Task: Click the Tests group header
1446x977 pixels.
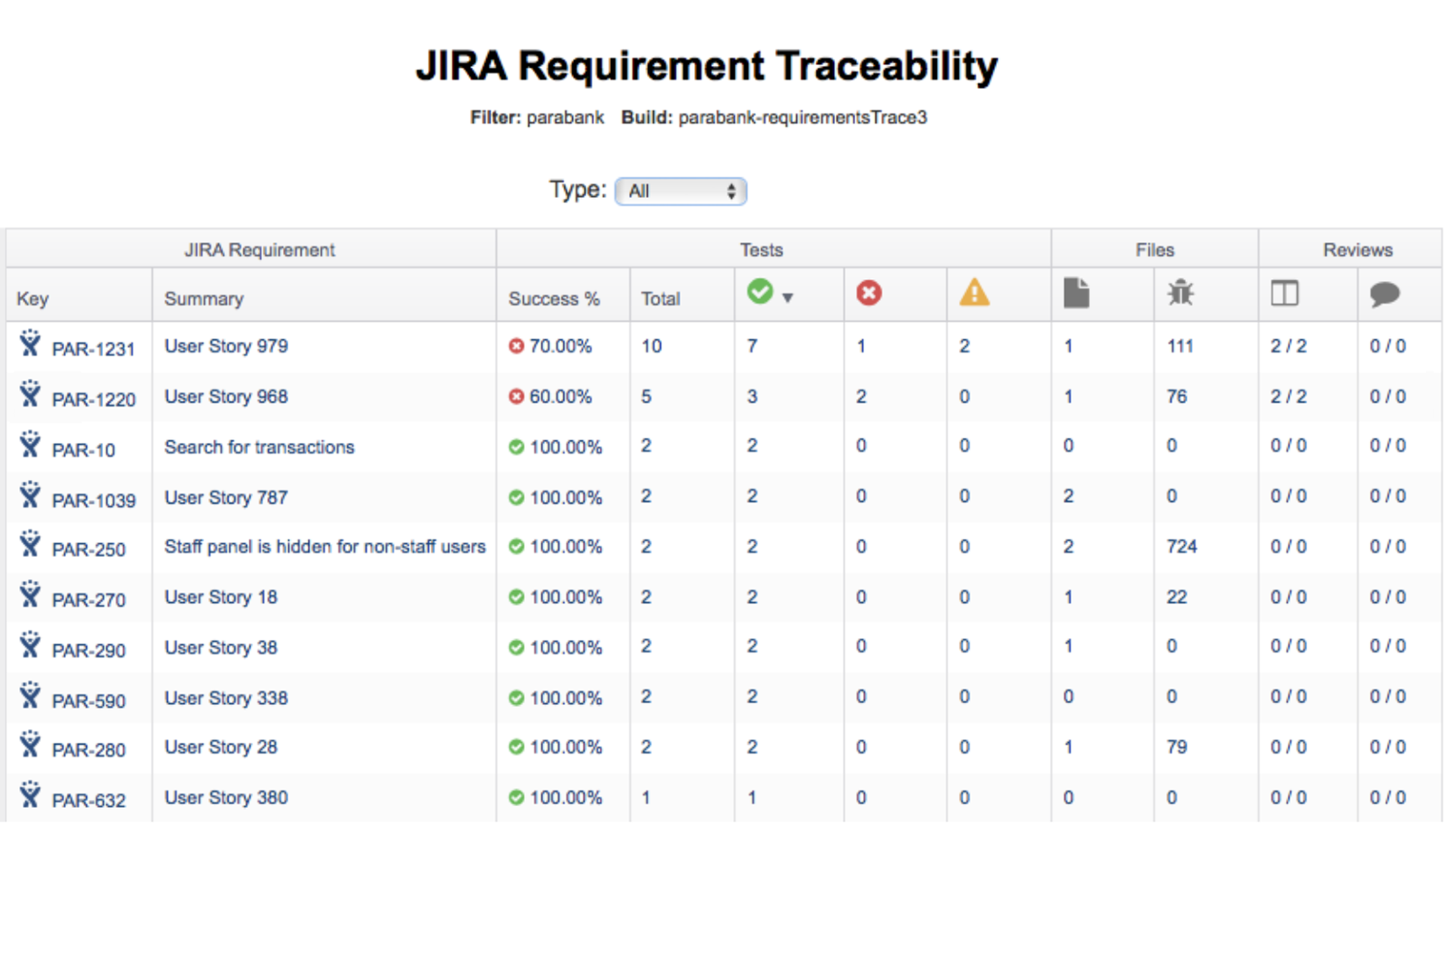Action: 762,249
